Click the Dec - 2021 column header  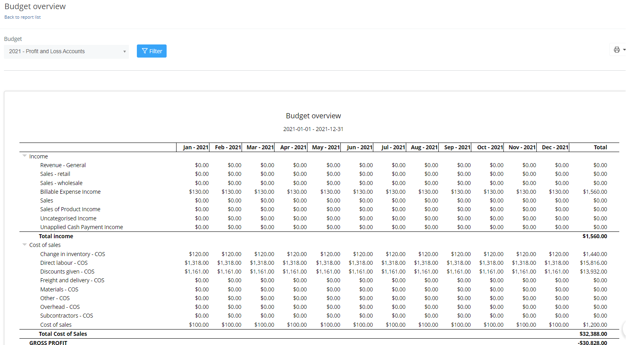point(553,147)
